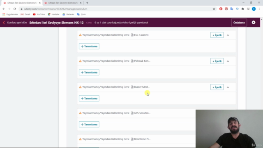Add Tanımlama to GPS Sensörü lecture
This screenshot has height=148, width=263.
pyautogui.click(x=89, y=124)
